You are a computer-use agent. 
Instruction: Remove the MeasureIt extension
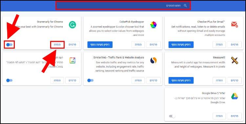tap(219, 80)
